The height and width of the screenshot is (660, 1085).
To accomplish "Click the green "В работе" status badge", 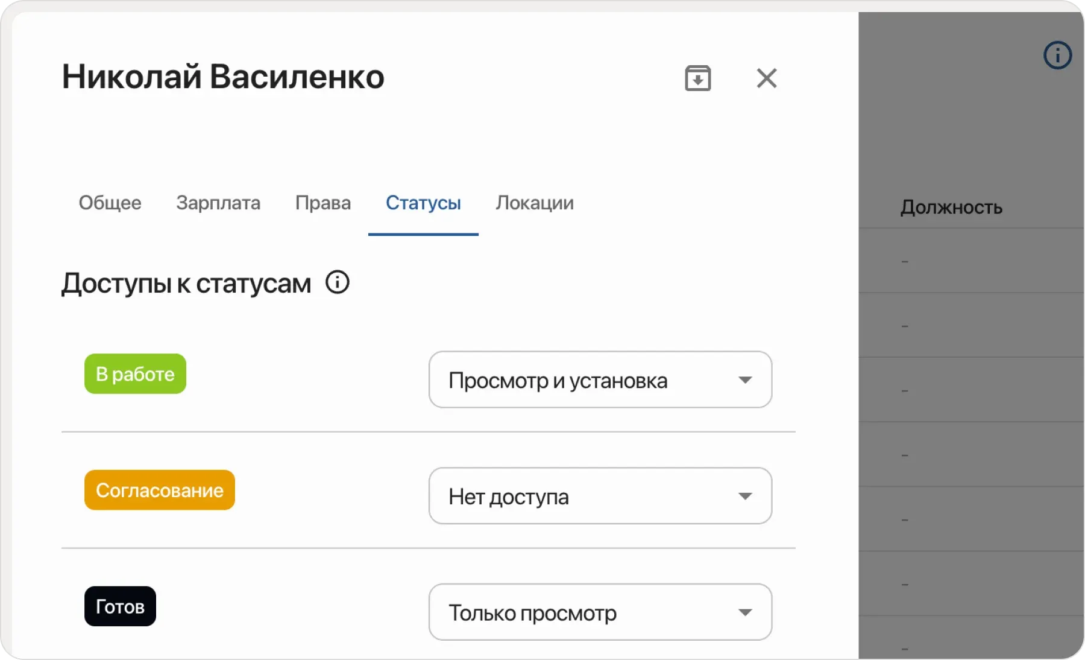I will [x=134, y=373].
